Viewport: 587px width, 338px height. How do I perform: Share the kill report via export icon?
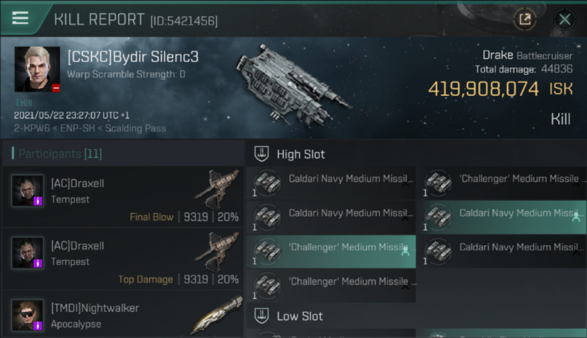click(525, 19)
